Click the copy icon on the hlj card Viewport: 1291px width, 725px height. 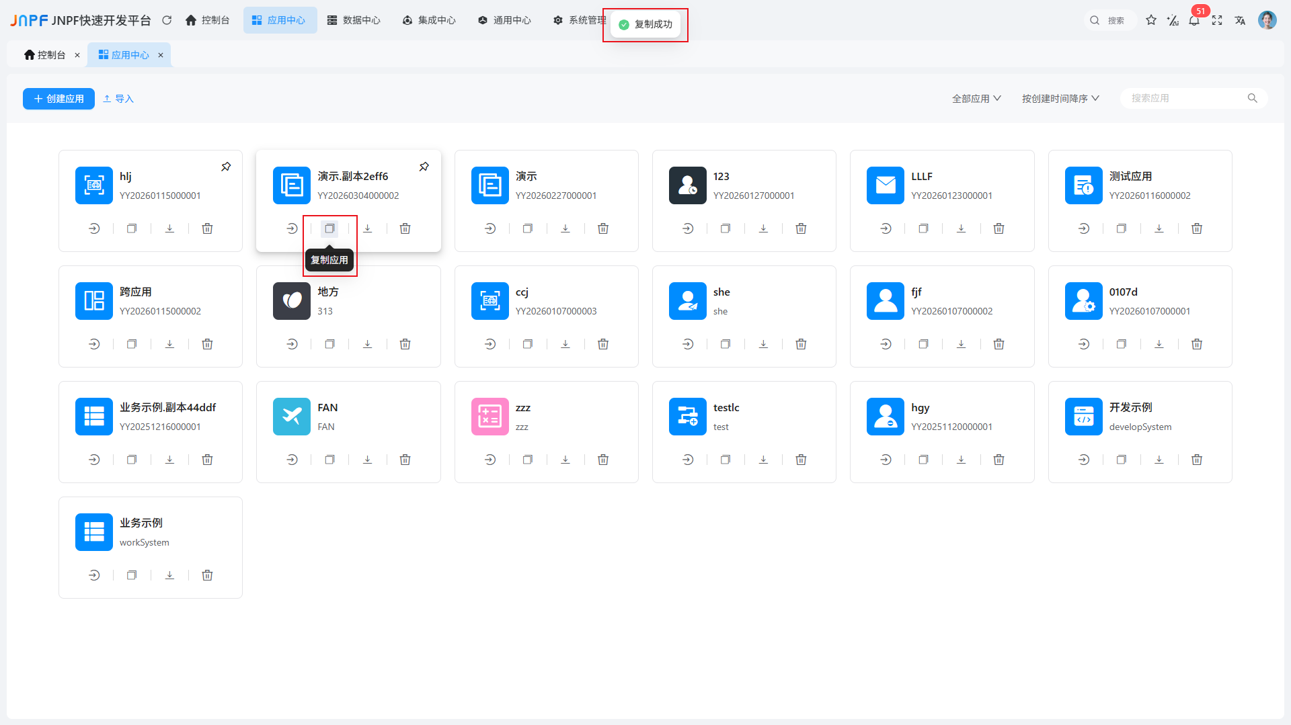(x=132, y=228)
